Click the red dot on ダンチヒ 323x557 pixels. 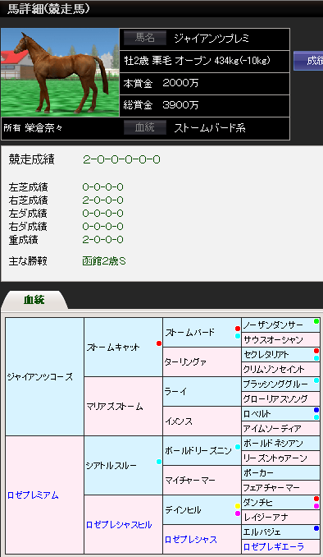pyautogui.click(x=316, y=499)
